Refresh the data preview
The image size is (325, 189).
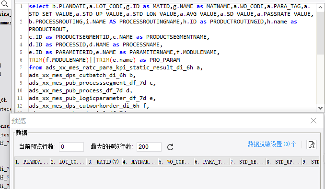point(170,147)
